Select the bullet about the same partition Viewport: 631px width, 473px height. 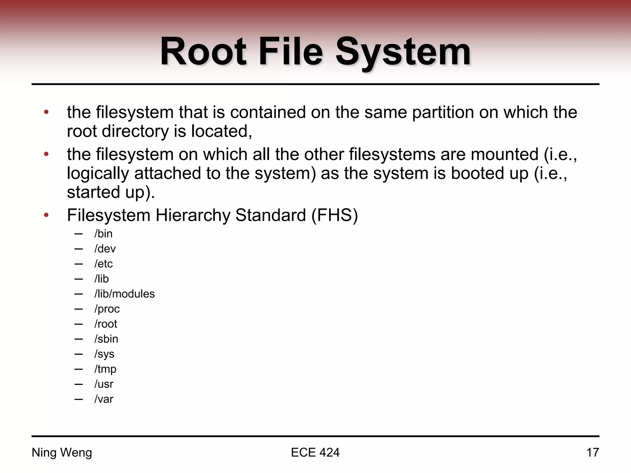322,122
